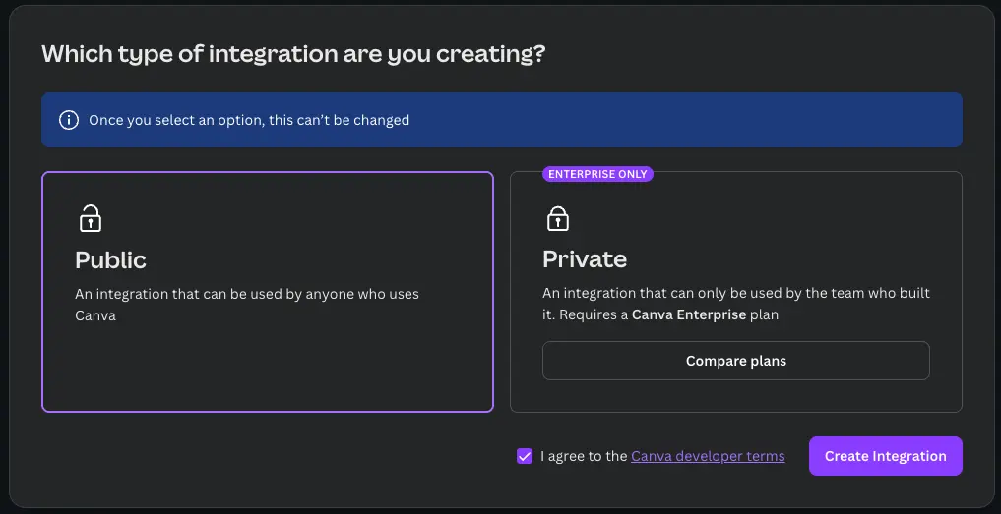Click the open padlock icon above Public
This screenshot has height=514, width=1001.
coord(90,218)
